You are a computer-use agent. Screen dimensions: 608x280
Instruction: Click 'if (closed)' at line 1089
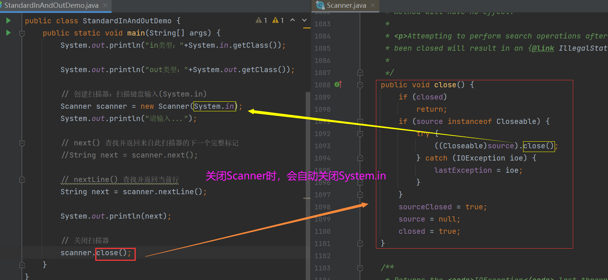point(423,97)
